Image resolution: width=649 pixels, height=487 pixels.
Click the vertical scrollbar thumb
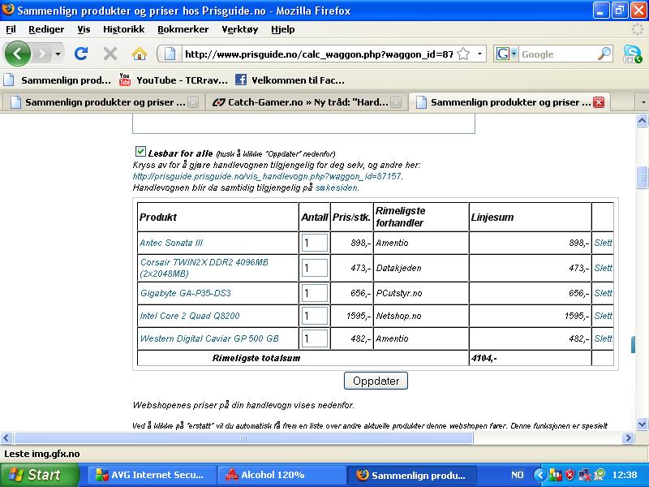(x=642, y=177)
